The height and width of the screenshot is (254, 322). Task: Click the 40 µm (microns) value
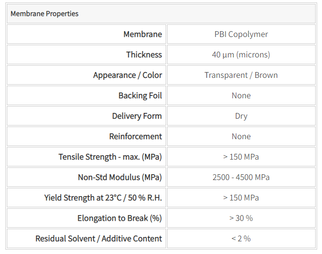click(241, 54)
